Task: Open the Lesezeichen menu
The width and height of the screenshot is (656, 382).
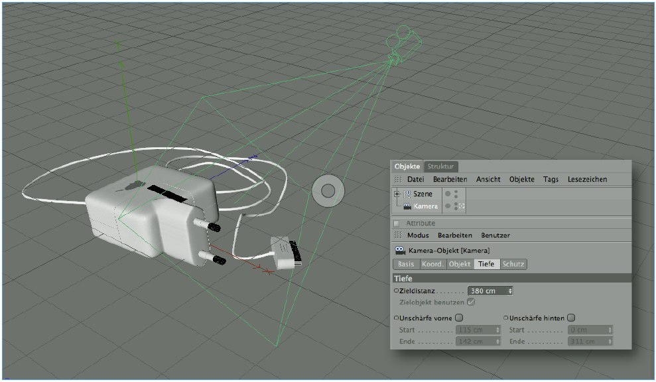Action: [x=587, y=179]
